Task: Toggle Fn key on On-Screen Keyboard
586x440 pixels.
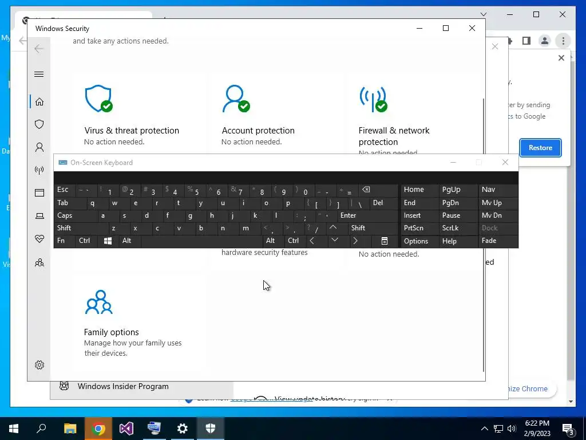Action: [x=64, y=241]
